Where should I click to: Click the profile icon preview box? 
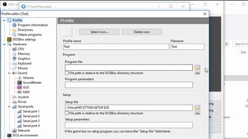(67, 32)
